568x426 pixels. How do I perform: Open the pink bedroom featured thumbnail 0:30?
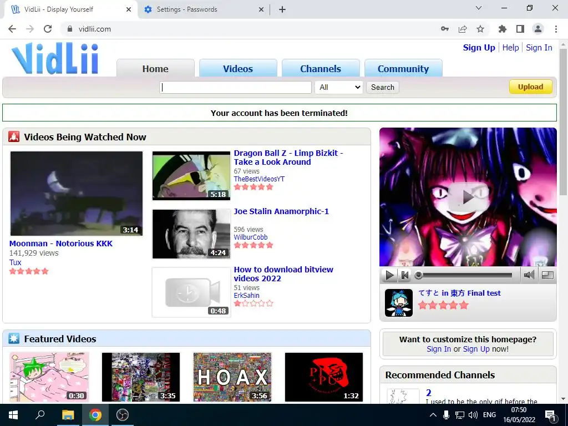click(x=49, y=377)
